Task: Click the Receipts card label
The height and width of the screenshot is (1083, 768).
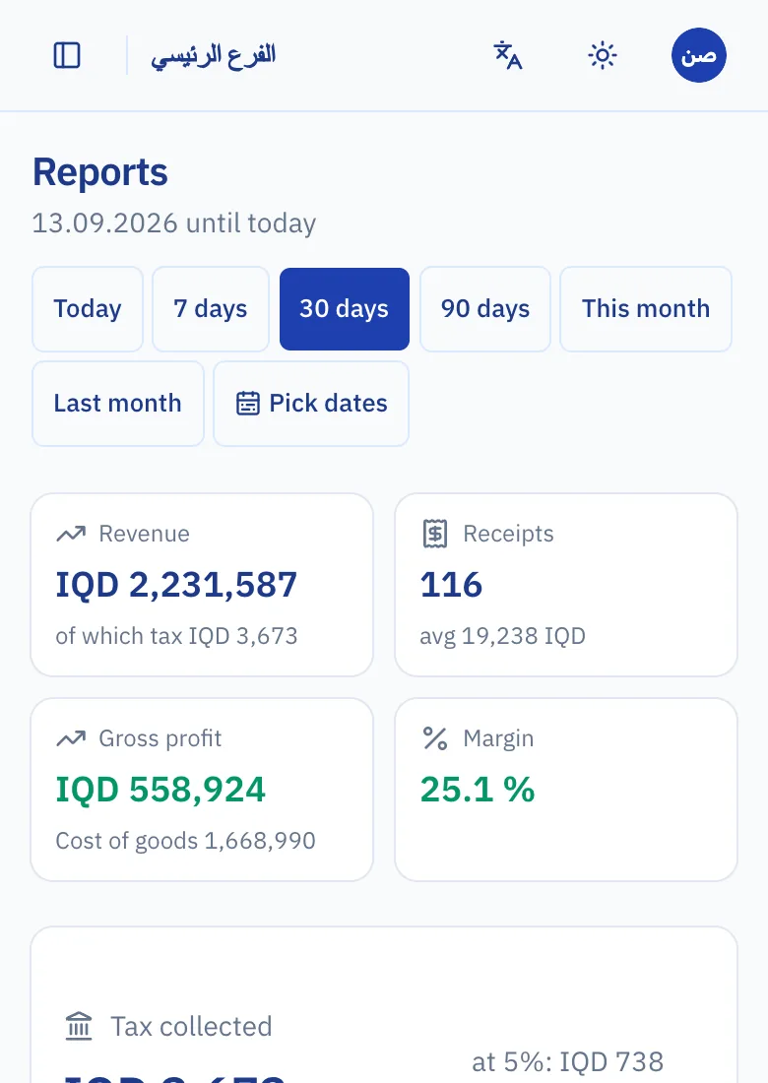Action: tap(508, 534)
